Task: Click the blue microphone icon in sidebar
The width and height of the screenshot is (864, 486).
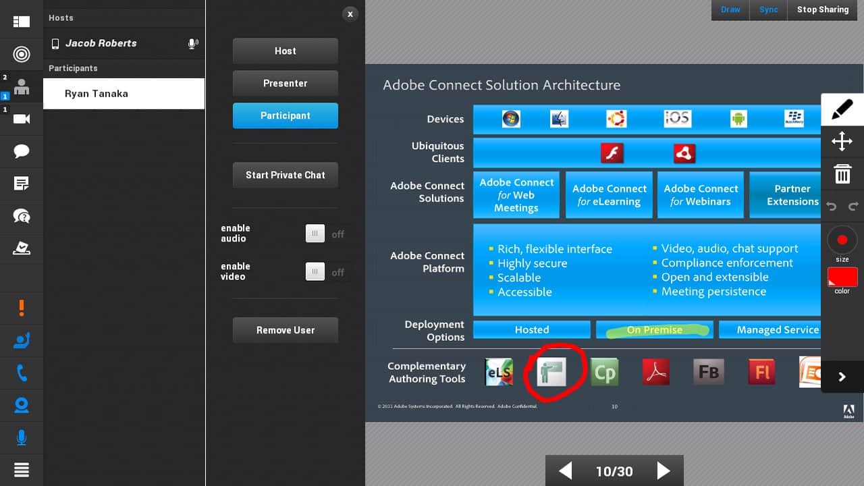Action: (22, 437)
